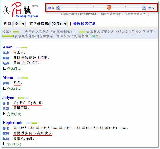Open the Jolyen name link
Screen dimensions: 160x149
8,98
